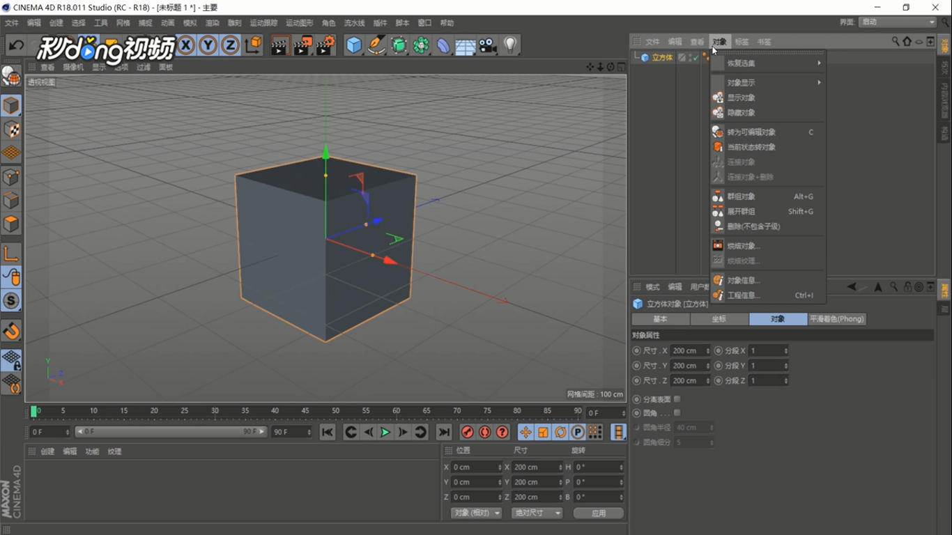The width and height of the screenshot is (952, 535).
Task: Choose 当前状态转对象 menu entry
Action: [x=768, y=147]
